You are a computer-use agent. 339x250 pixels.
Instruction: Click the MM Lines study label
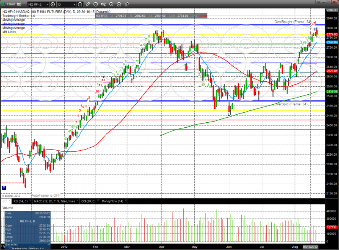point(9,32)
